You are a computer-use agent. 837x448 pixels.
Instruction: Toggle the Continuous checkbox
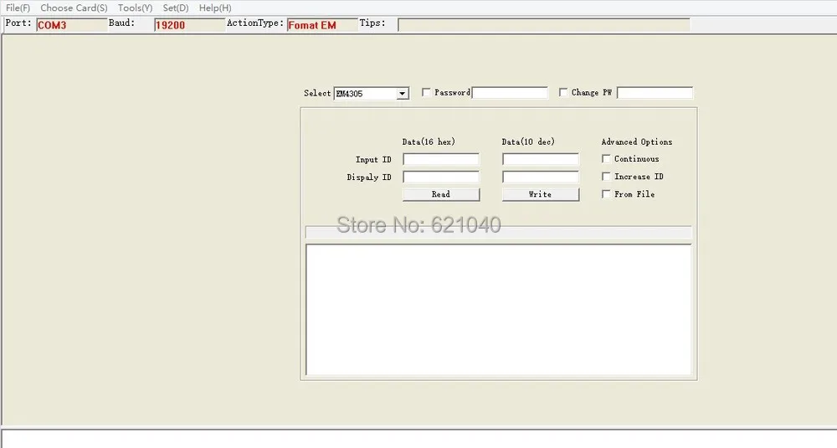coord(606,158)
